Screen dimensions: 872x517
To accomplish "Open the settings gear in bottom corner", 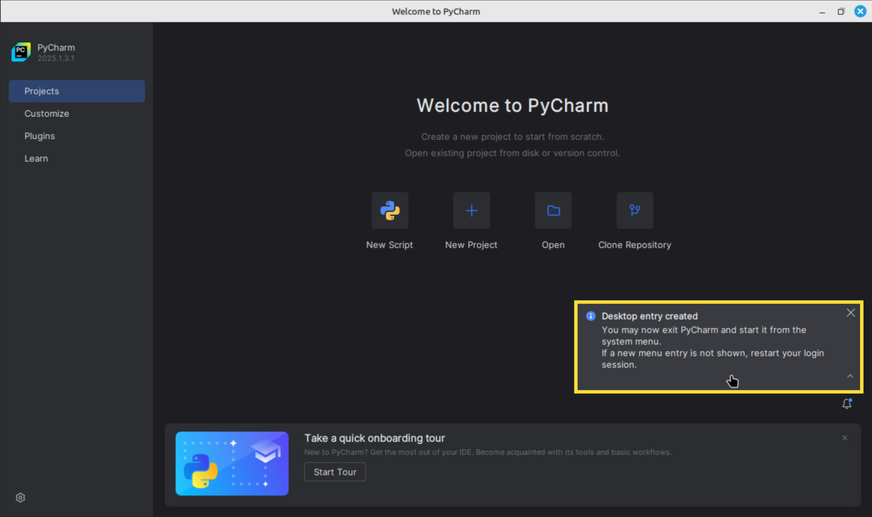I will tap(20, 497).
